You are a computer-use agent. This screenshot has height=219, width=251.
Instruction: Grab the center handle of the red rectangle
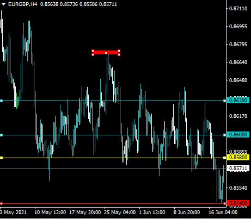point(106,53)
